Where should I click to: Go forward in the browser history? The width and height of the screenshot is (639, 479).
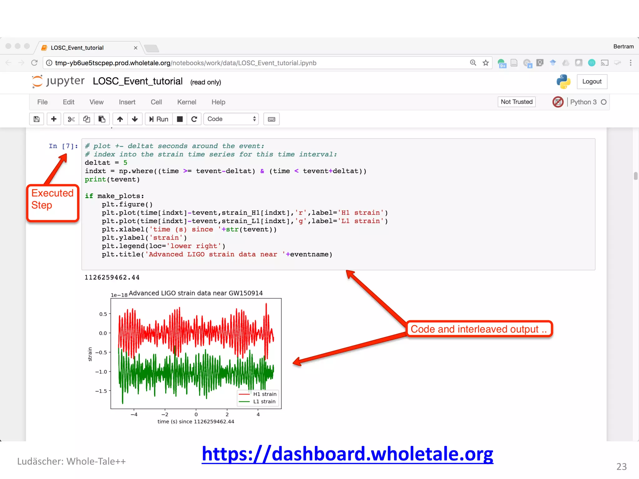[21, 63]
